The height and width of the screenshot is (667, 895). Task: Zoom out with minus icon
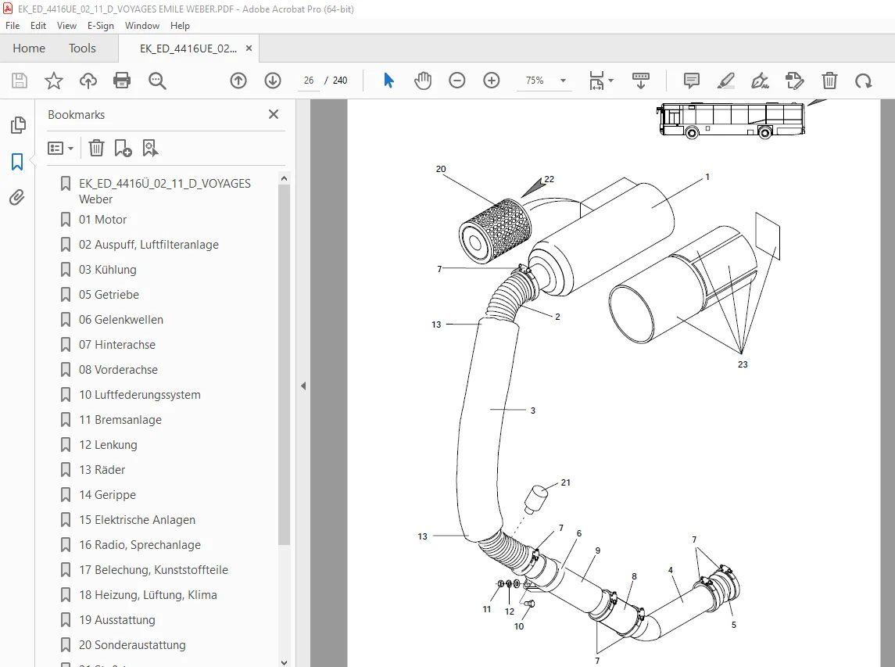point(457,81)
